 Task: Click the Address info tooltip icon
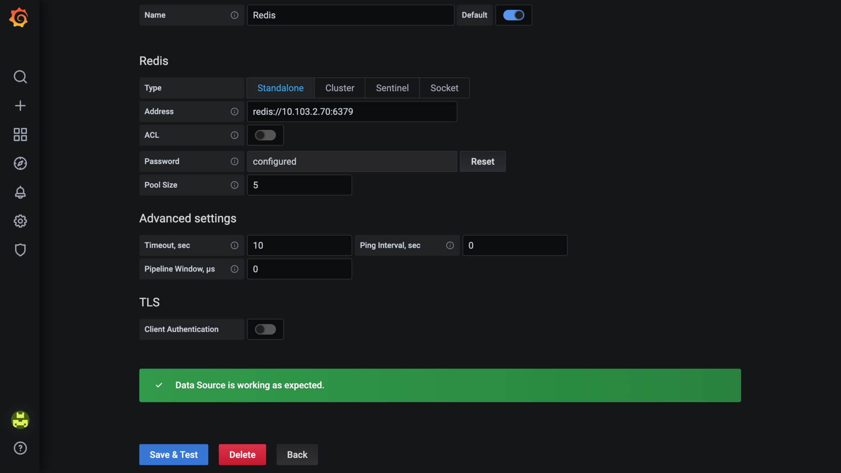click(234, 111)
